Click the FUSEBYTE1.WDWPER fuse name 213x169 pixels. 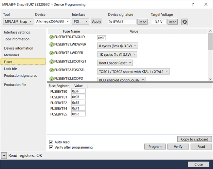point(70,44)
